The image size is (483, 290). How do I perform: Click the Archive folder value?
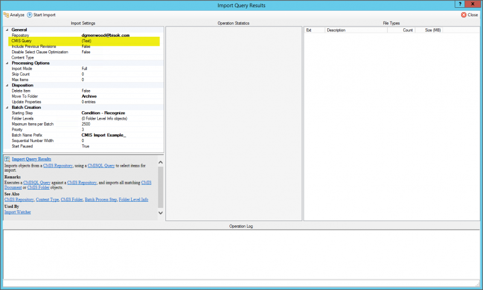(89, 97)
